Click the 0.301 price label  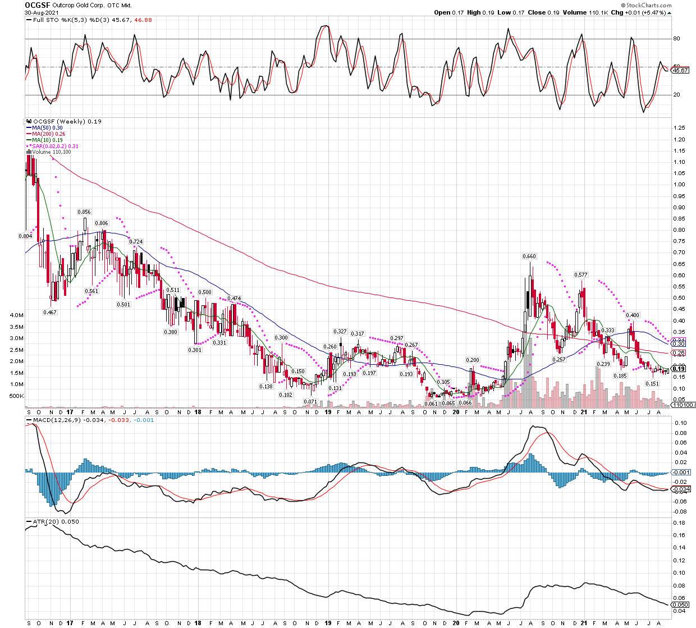195,350
